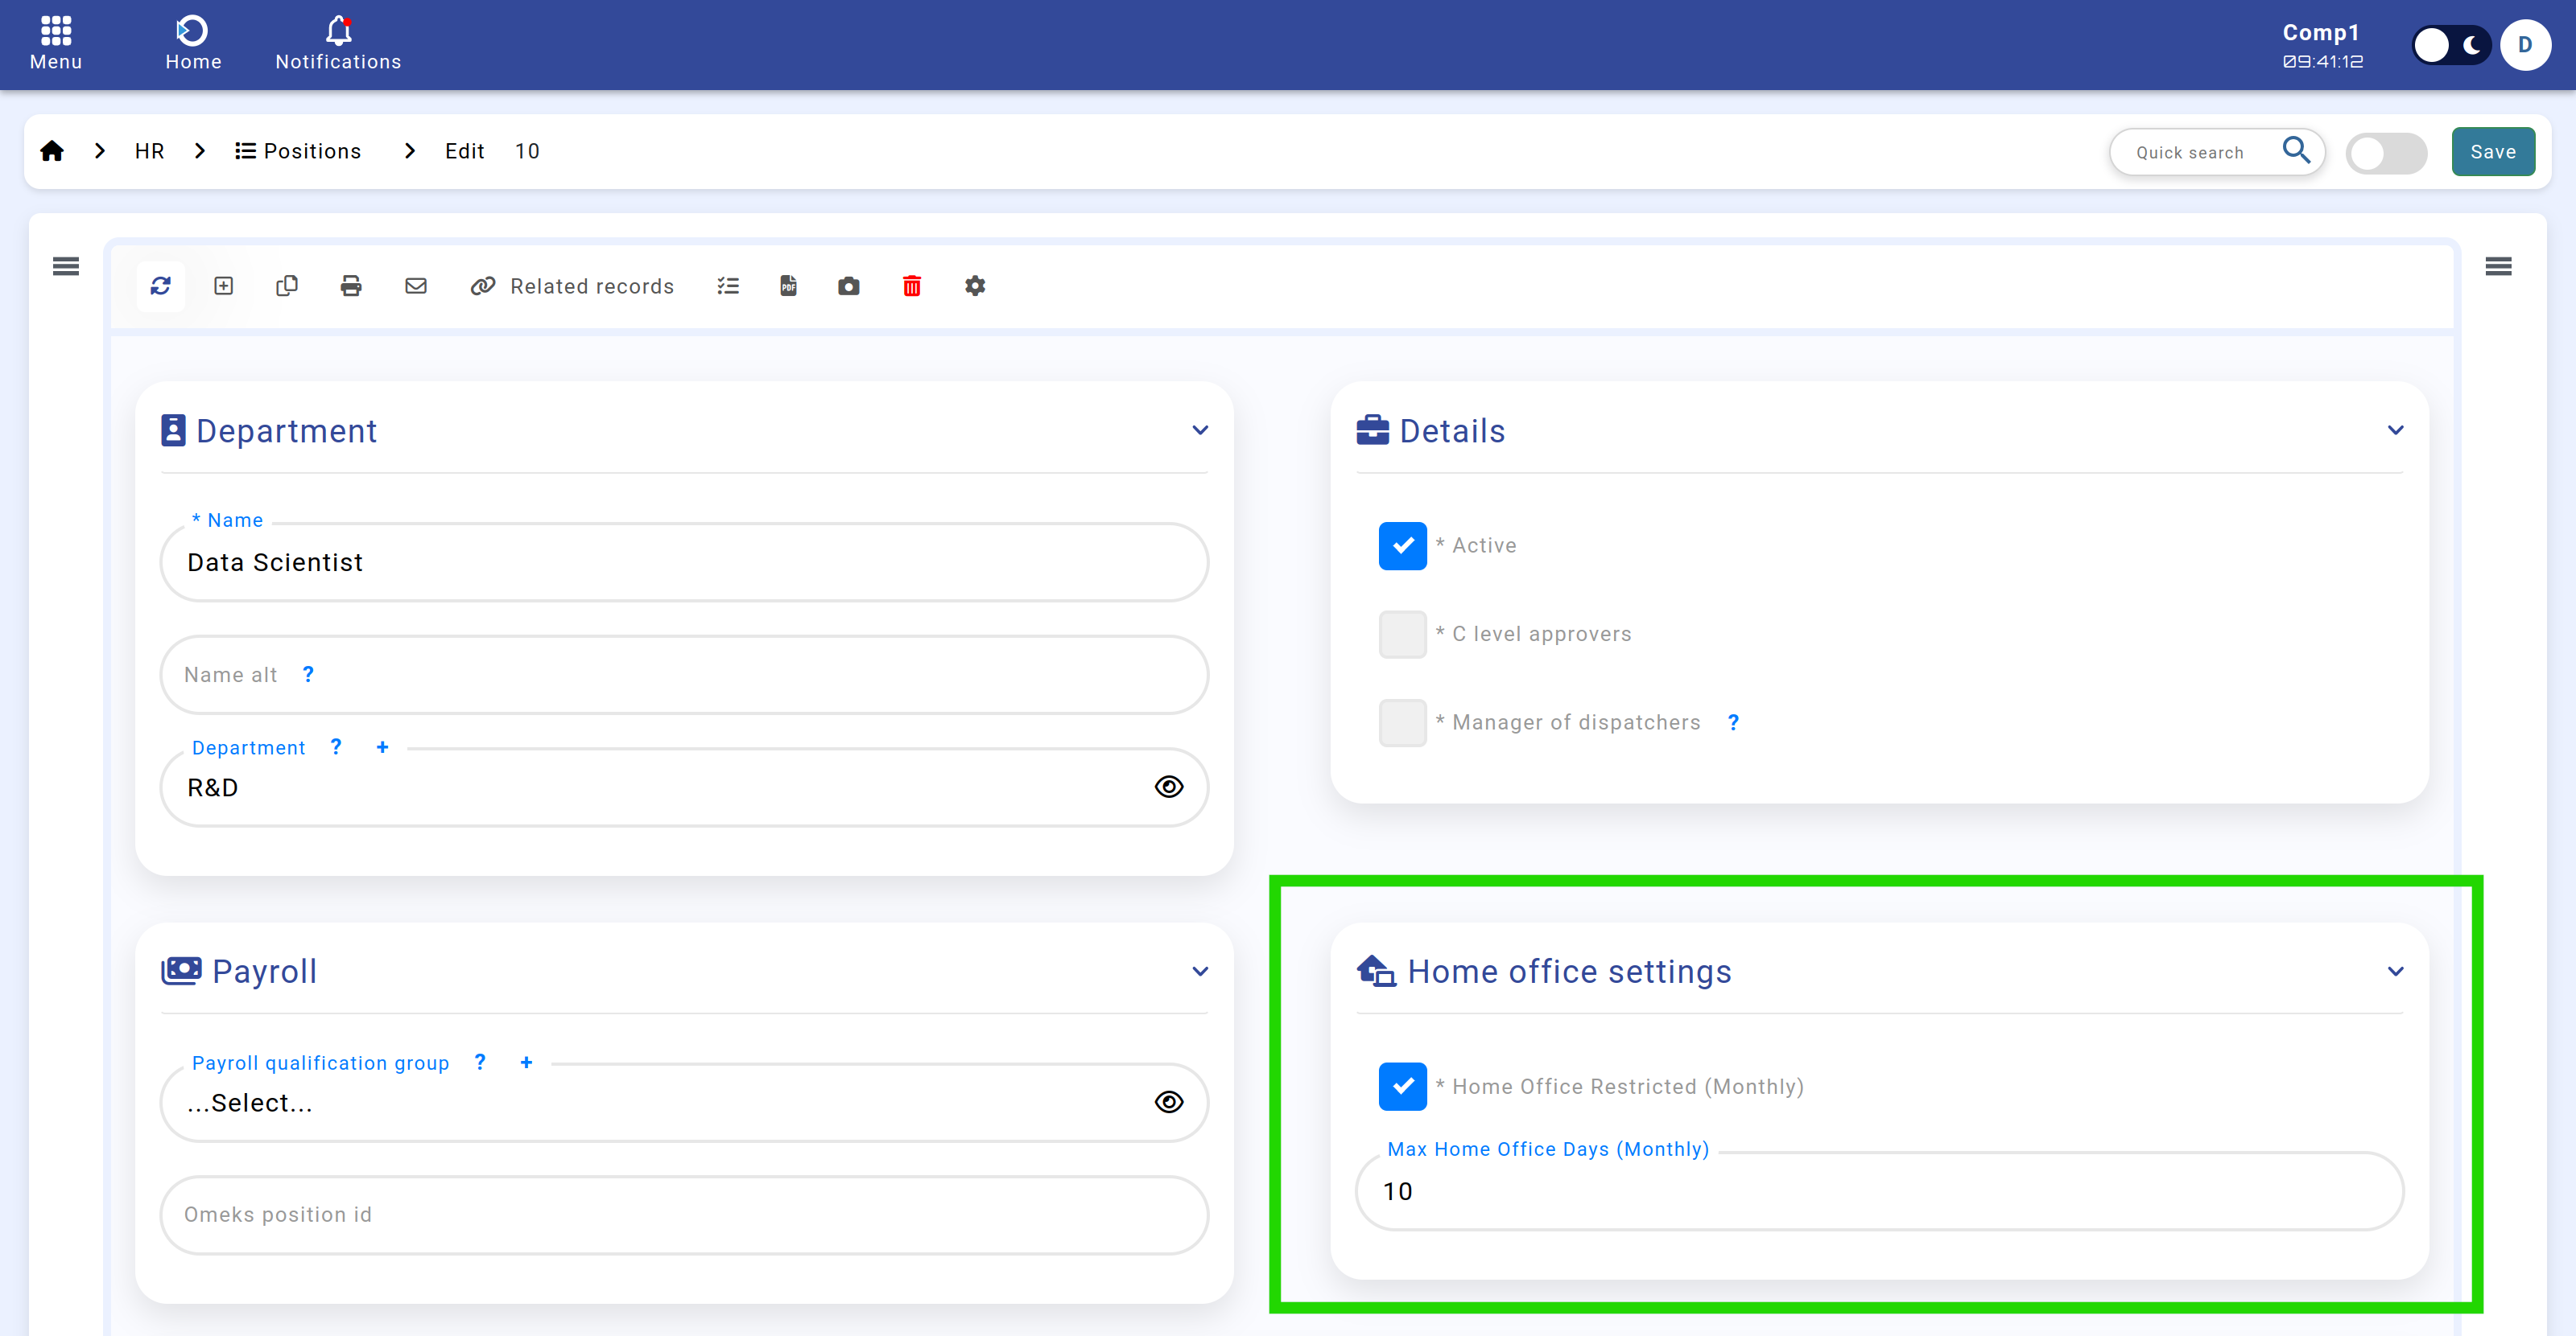Open the left sidebar hamburger menu
Screen dimensions: 2576x1336
66,265
